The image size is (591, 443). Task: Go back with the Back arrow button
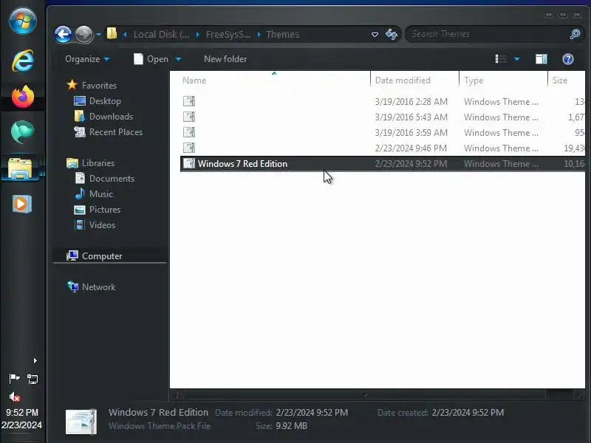click(63, 34)
